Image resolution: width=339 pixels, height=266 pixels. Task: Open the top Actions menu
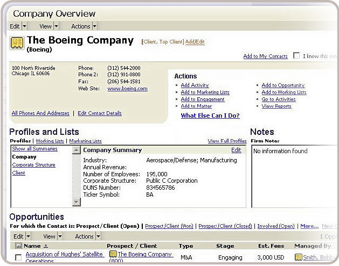tap(81, 26)
